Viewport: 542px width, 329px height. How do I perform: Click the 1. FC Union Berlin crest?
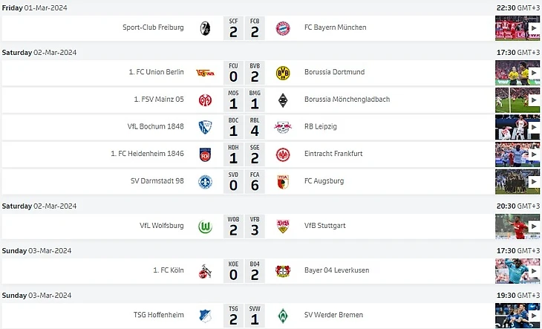(x=205, y=73)
